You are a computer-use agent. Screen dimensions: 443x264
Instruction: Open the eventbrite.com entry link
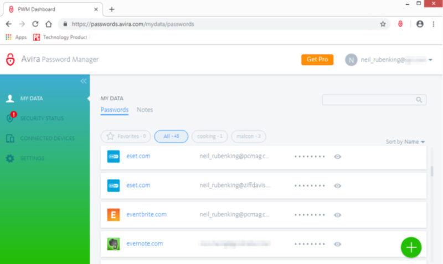146,215
